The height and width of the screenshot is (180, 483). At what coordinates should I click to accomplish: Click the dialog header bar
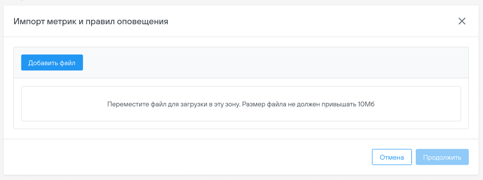(x=300, y=21)
